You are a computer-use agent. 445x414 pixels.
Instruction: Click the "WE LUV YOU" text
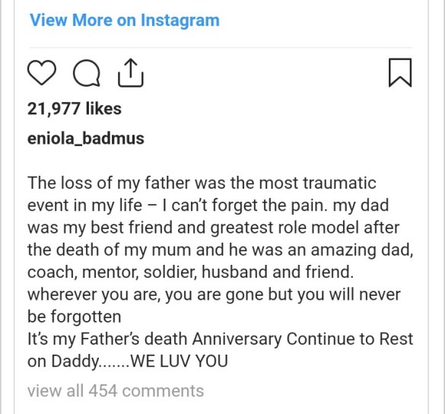[x=180, y=361]
